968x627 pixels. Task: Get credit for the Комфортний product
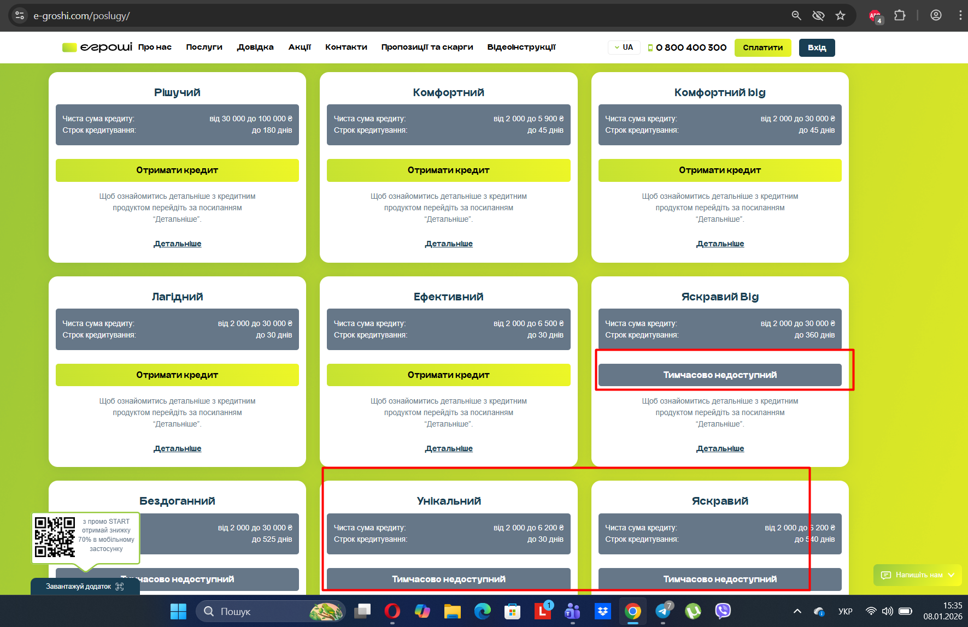pyautogui.click(x=449, y=170)
